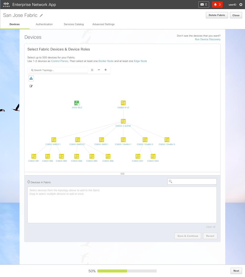Switch to the Authentication tab
The width and height of the screenshot is (245, 277).
click(x=44, y=24)
